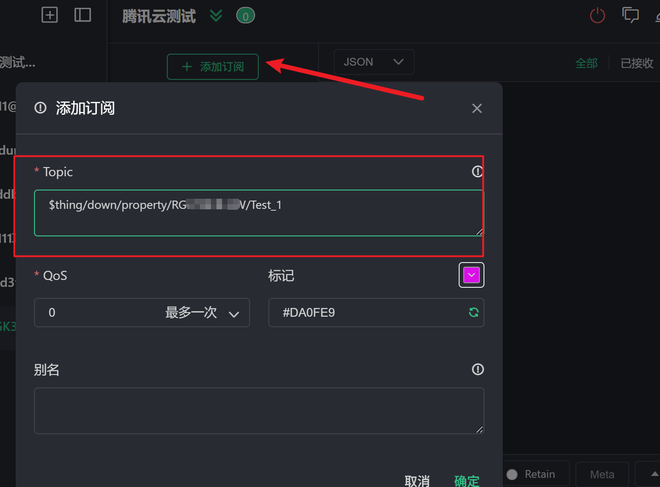Cancel the dialog with 取消

[417, 481]
